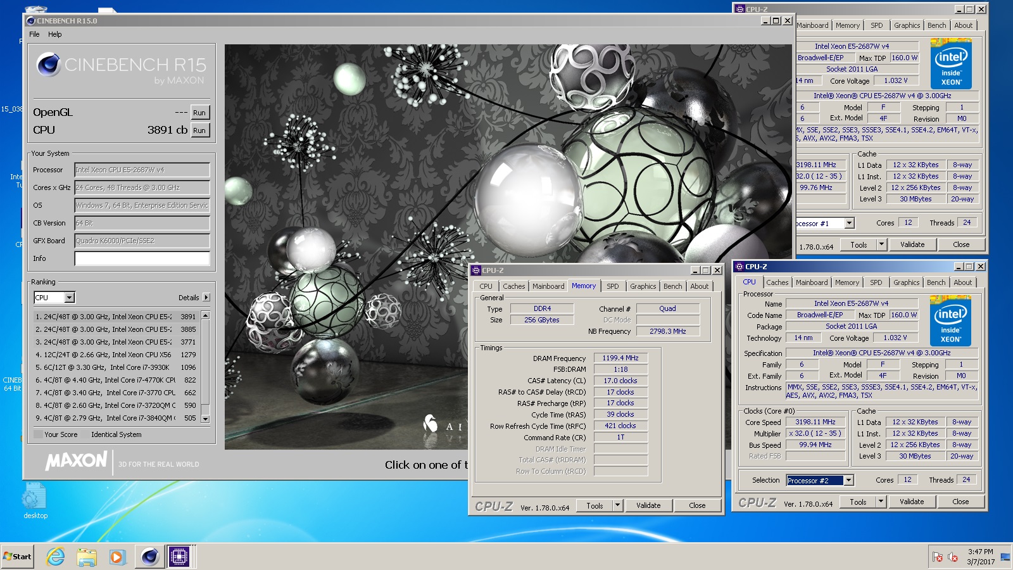The width and height of the screenshot is (1013, 570).
Task: Select ranking row 4, Xeon X56 at 2.66 GHz
Action: pos(116,355)
